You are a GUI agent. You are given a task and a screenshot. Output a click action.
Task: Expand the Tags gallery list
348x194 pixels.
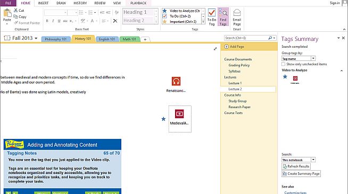point(203,22)
